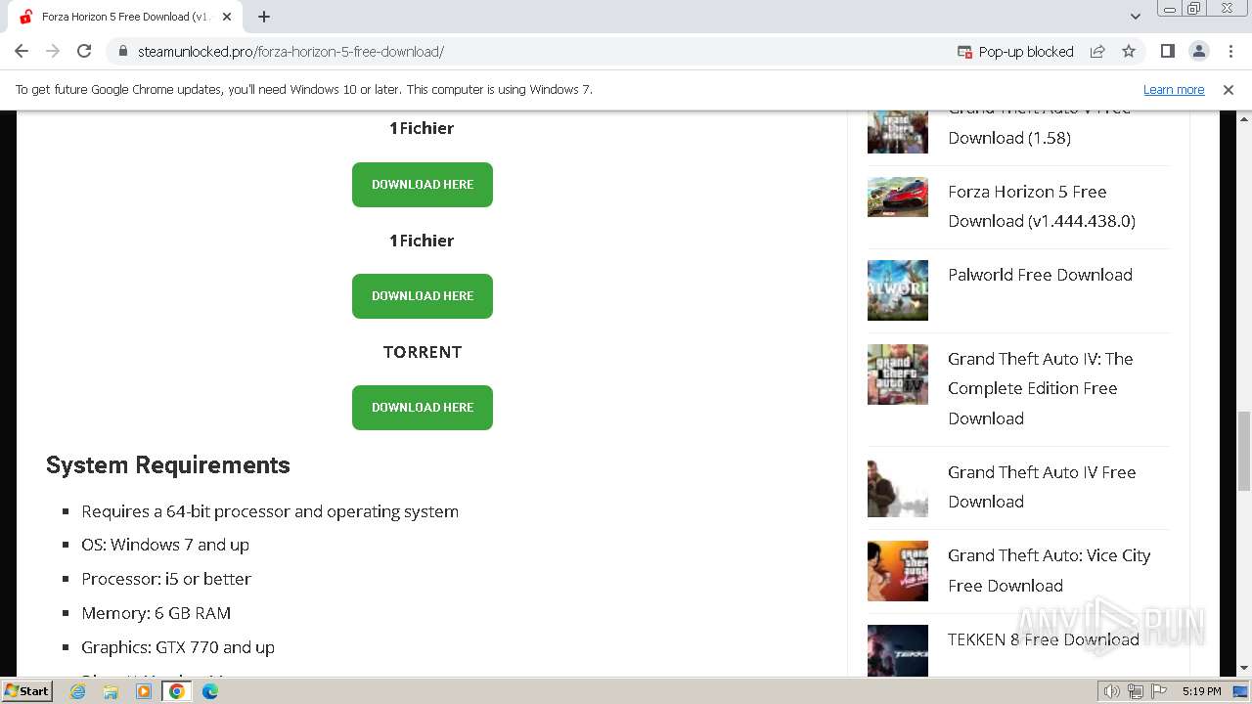Open Grand Theft Auto IV thumbnail
Image resolution: width=1252 pixels, height=704 pixels.
(897, 487)
